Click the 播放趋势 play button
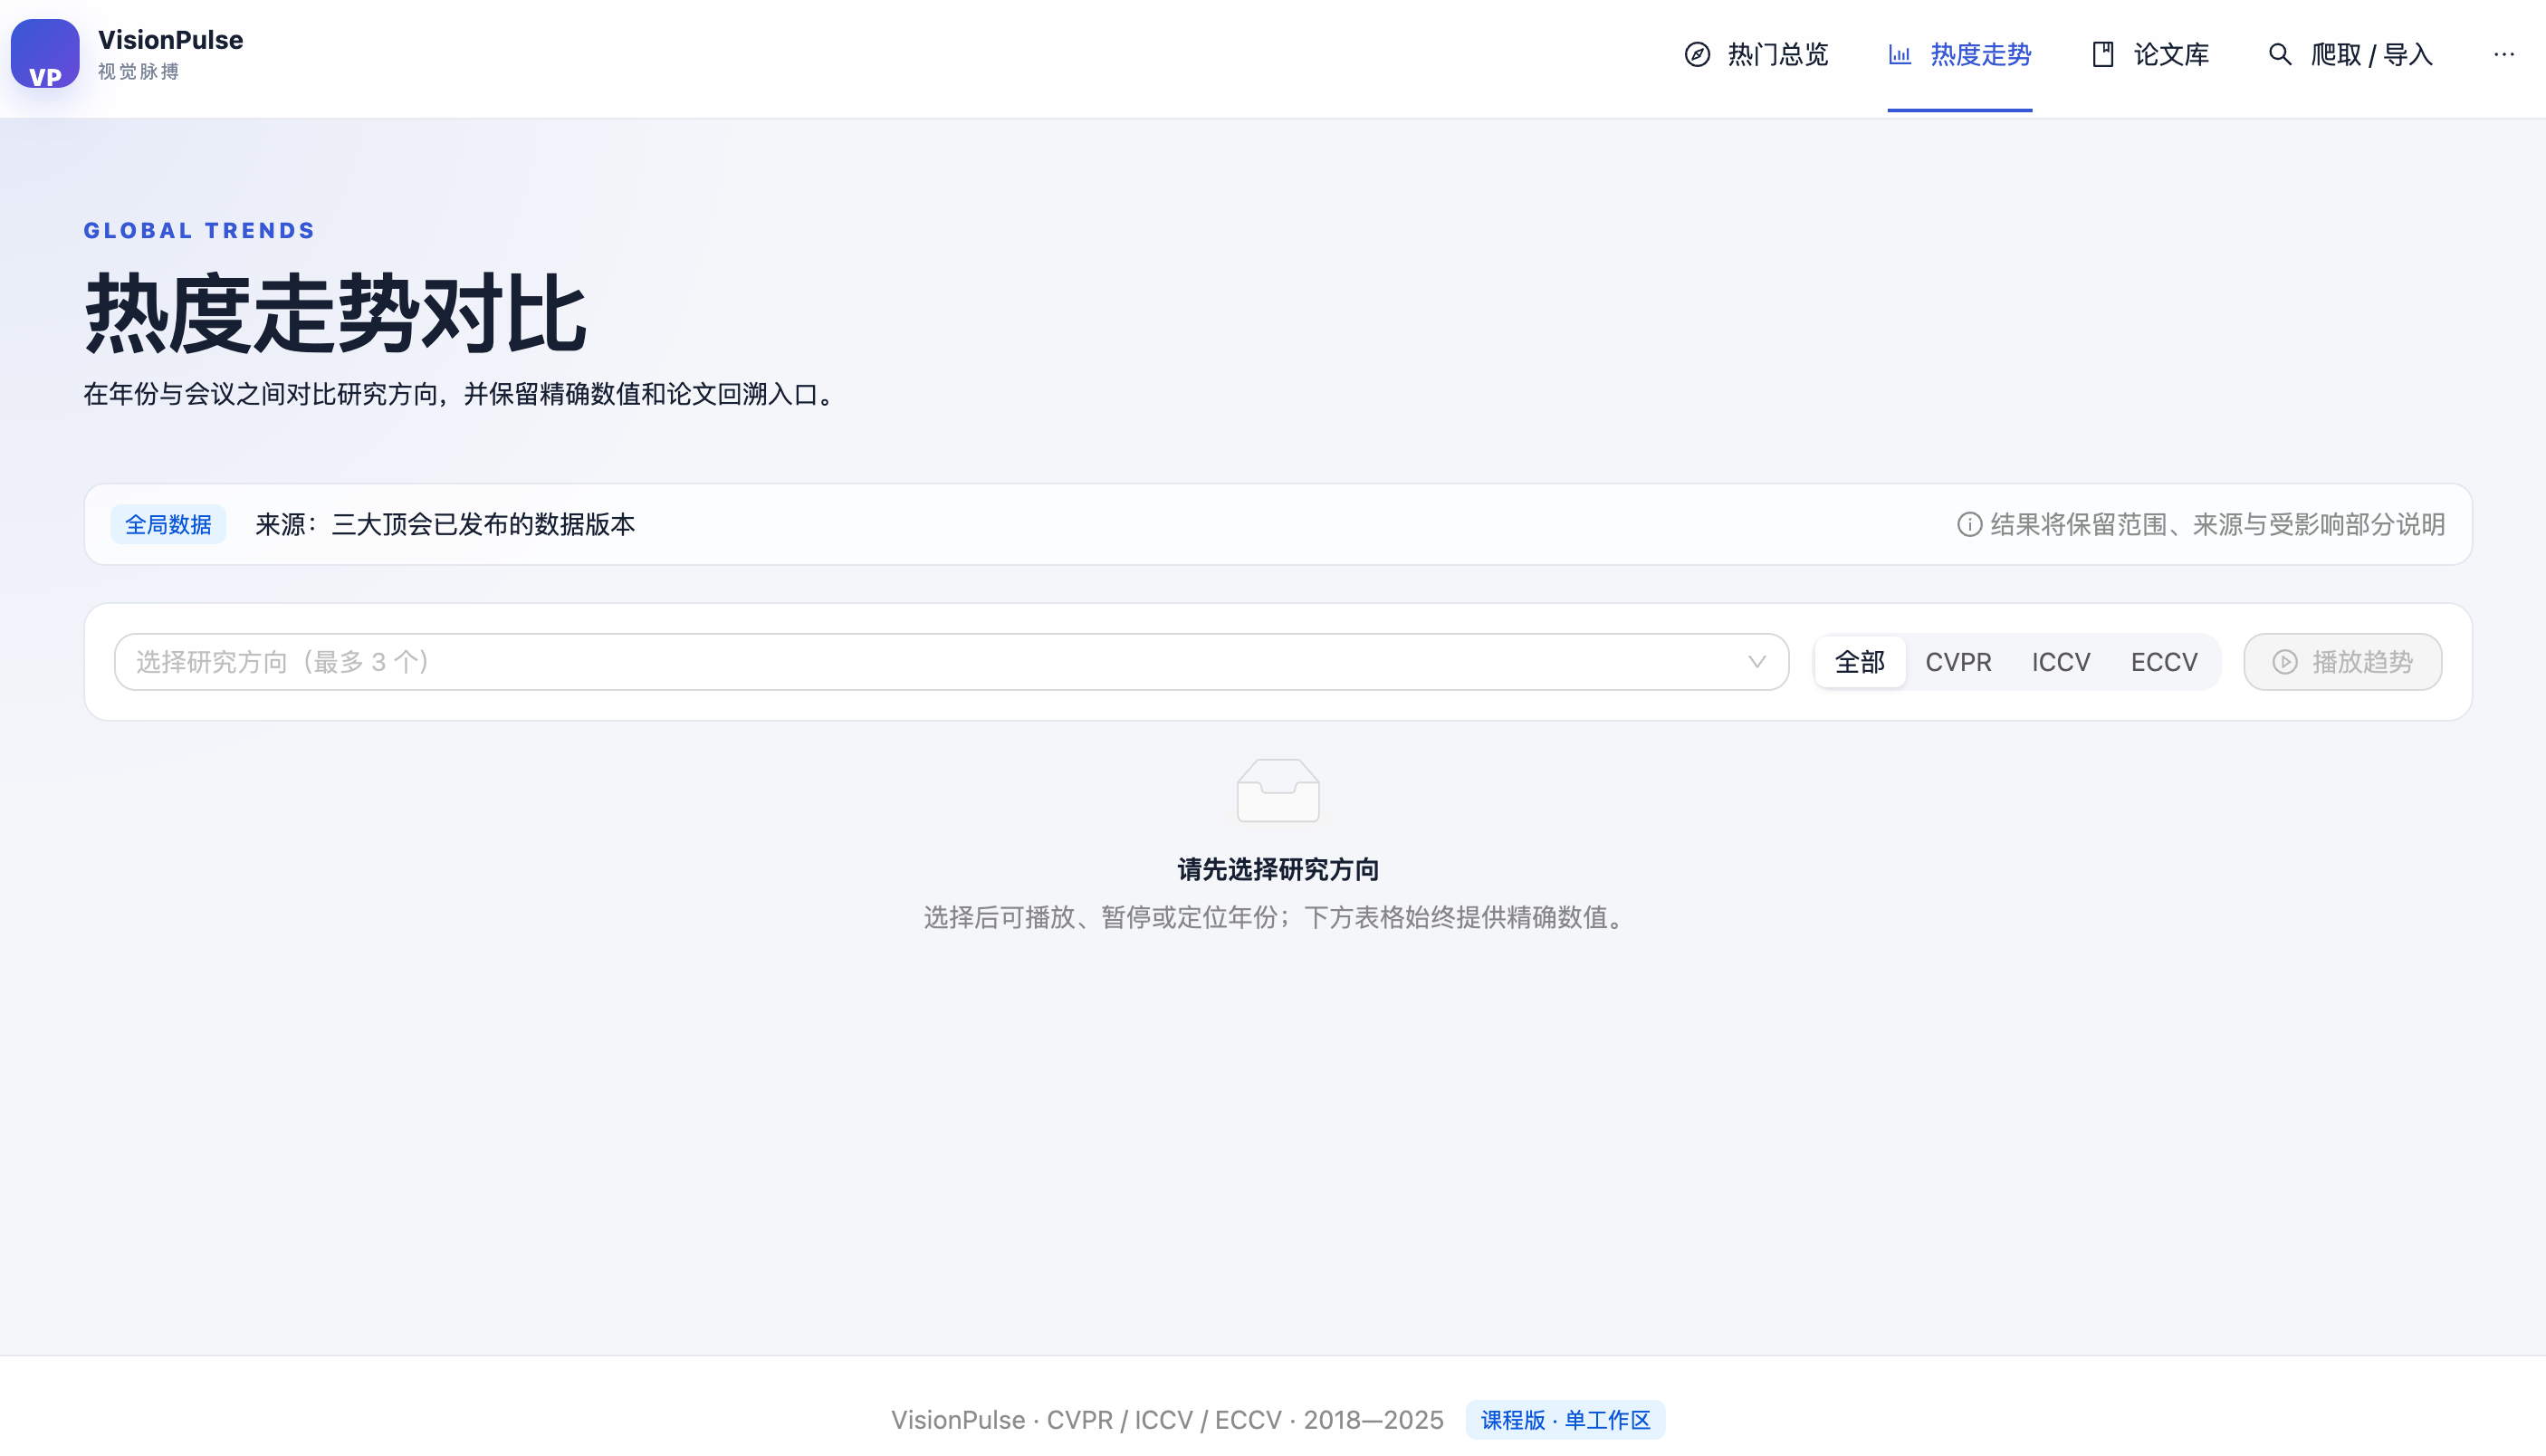 pos(2342,662)
